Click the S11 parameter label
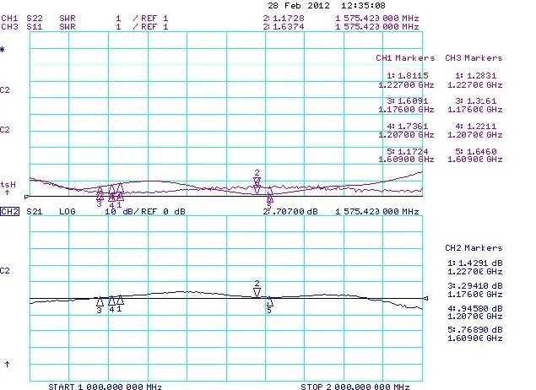Image resolution: width=536 pixels, height=390 pixels. [35, 27]
